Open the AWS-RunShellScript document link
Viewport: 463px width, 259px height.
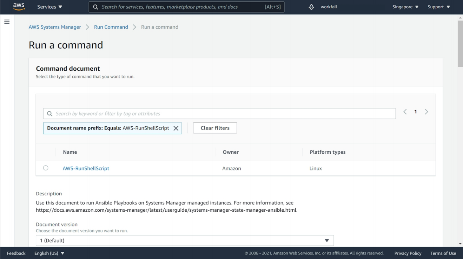86,168
